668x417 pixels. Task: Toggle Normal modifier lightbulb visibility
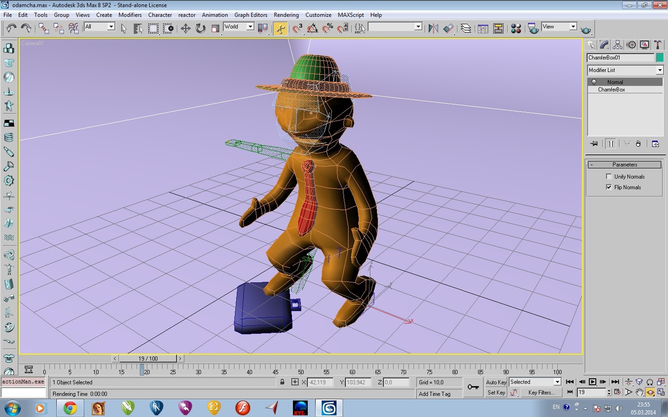coord(594,82)
